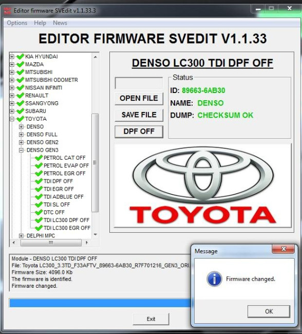Select DTC OFF tree item
The height and width of the screenshot is (334, 302).
tap(54, 212)
